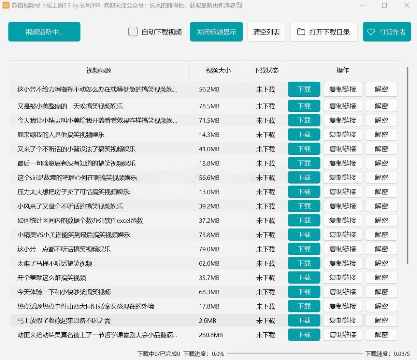The width and height of the screenshot is (417, 360).
Task: Tip the author via 打赏作者
Action: pos(387,32)
